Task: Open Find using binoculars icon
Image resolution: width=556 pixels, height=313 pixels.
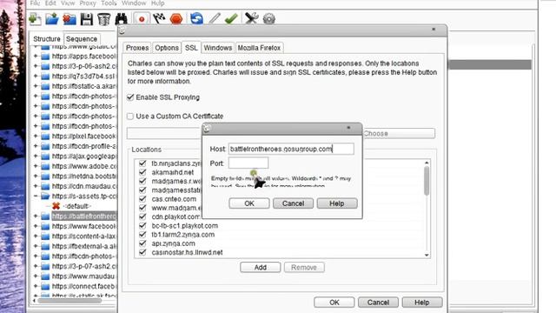Action: pos(122,18)
